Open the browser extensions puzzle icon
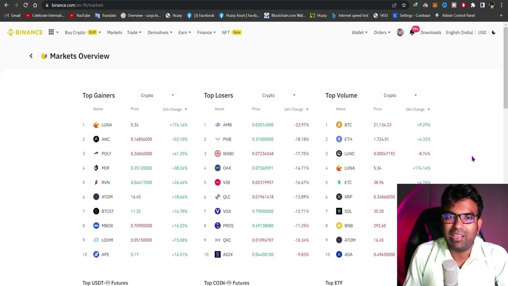The width and height of the screenshot is (508, 286). (x=473, y=5)
